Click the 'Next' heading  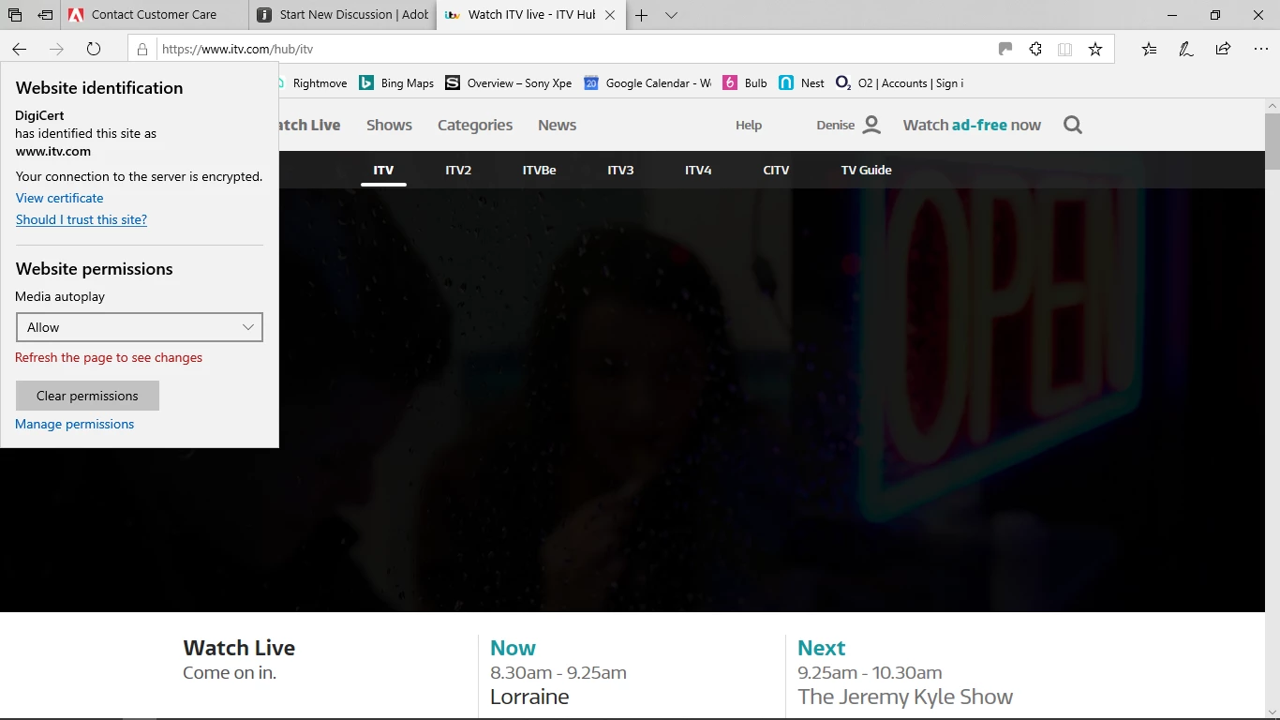pyautogui.click(x=821, y=648)
